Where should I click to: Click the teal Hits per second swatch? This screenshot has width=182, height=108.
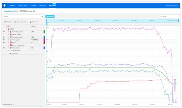click(x=44, y=37)
